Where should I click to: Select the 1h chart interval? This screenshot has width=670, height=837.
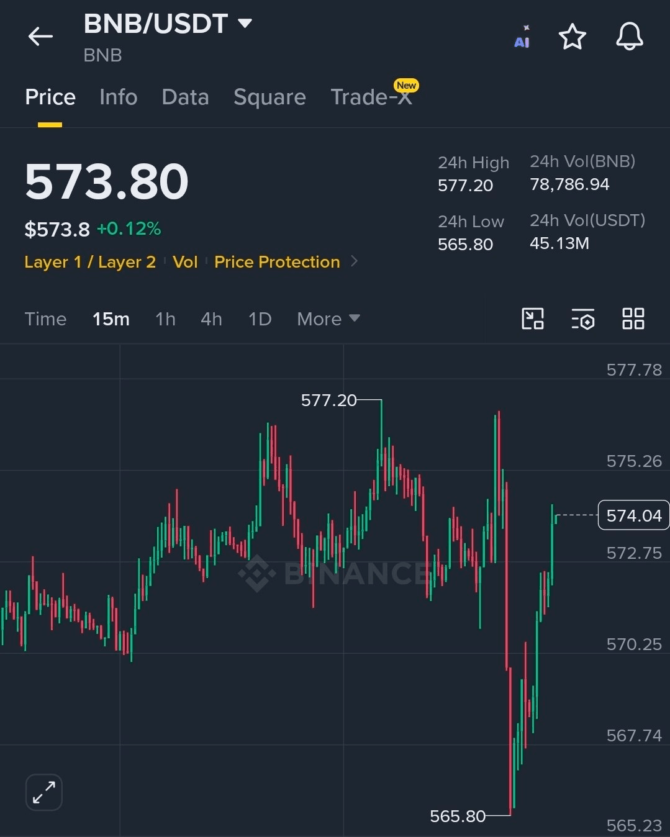point(165,319)
